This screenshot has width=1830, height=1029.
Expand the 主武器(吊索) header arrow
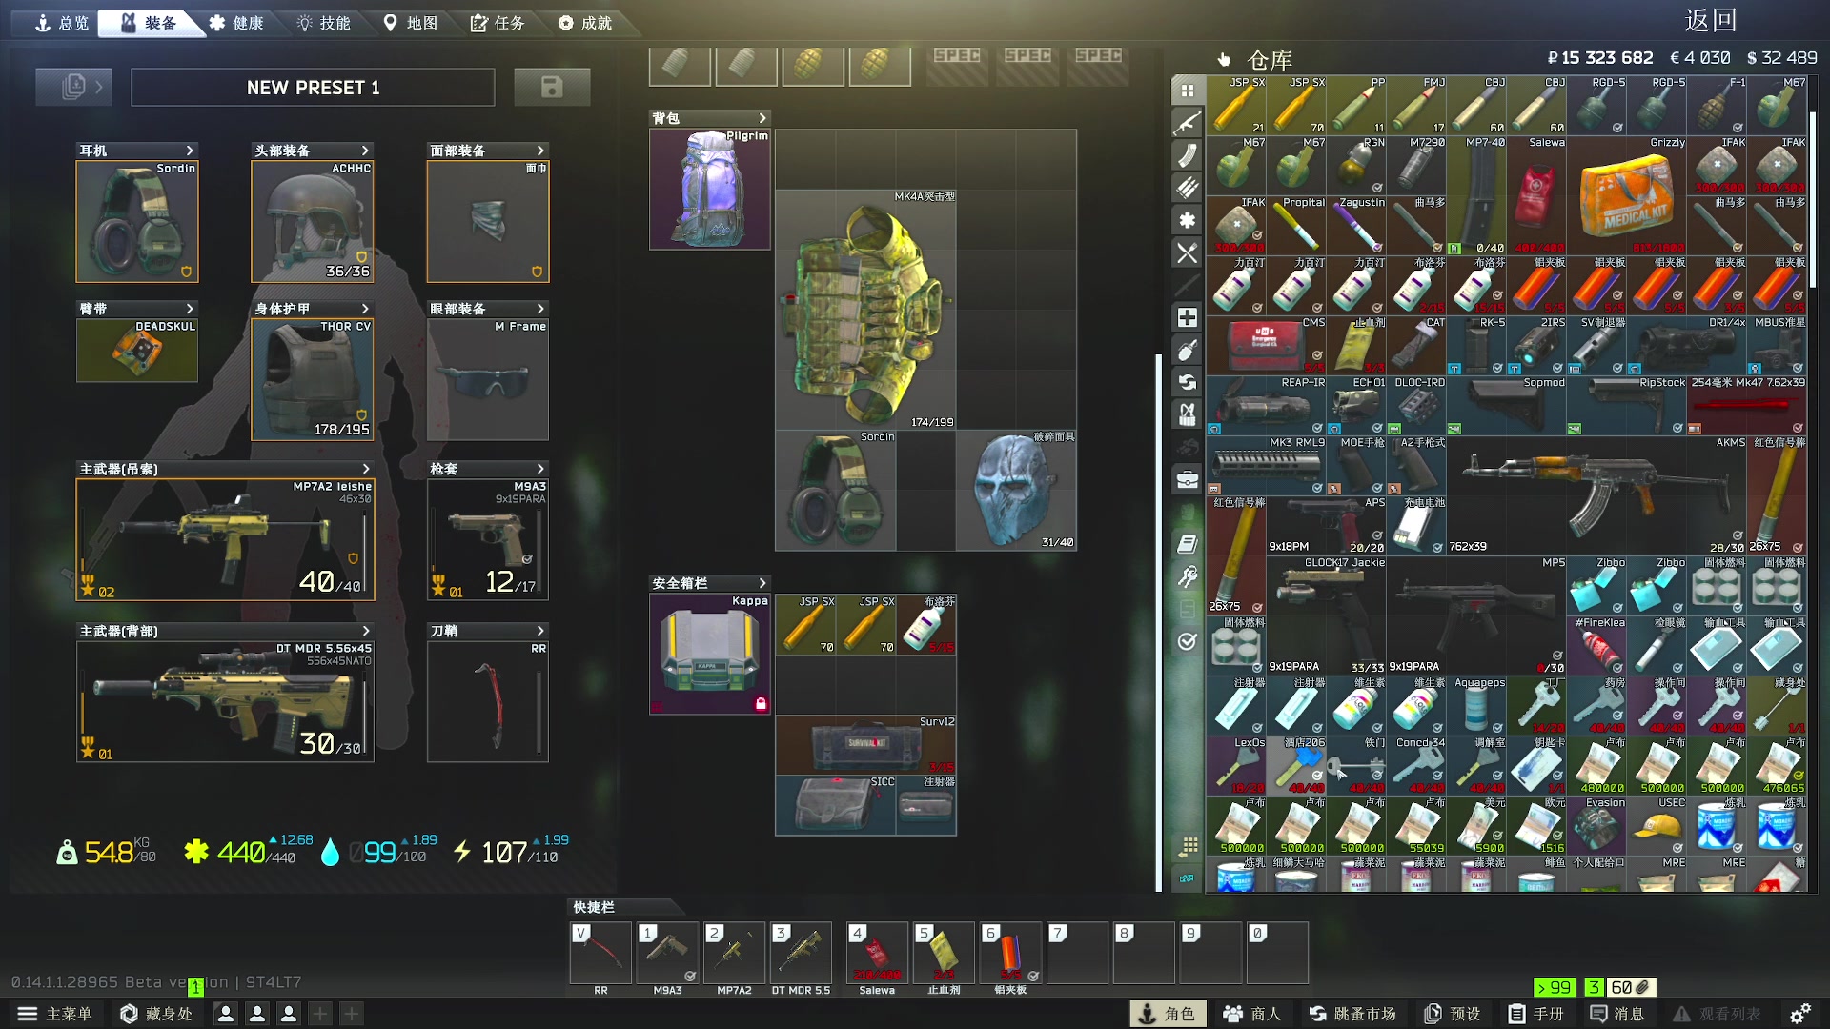pos(366,469)
